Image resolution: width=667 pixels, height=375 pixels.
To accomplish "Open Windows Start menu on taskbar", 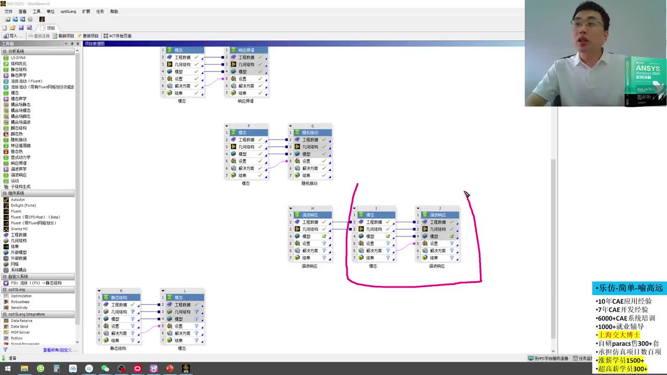I will 8,369.
